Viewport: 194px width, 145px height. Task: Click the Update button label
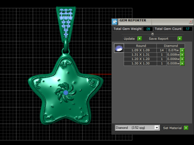(x=129, y=39)
